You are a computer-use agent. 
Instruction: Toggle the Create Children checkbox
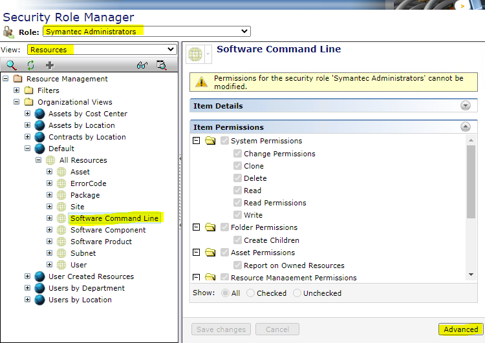pos(238,240)
